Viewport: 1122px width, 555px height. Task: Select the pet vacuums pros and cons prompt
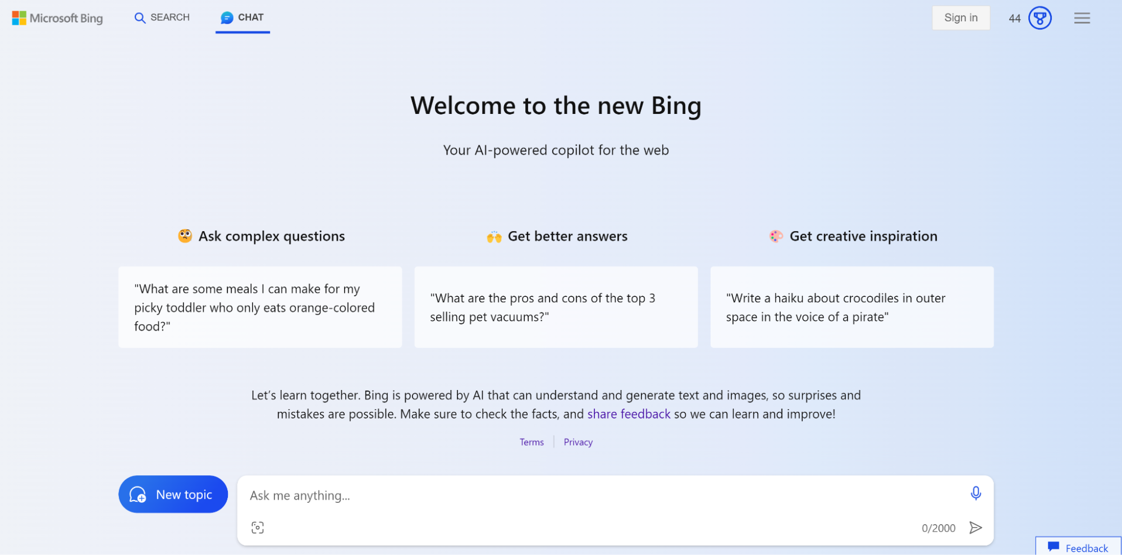(556, 308)
